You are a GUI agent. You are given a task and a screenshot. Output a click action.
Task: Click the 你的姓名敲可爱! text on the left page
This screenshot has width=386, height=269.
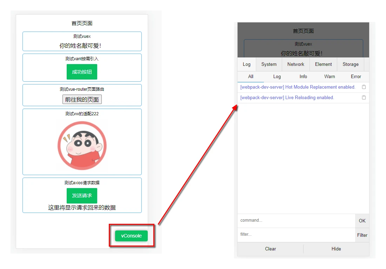[x=80, y=46]
